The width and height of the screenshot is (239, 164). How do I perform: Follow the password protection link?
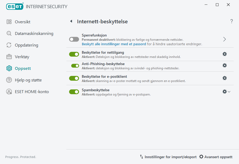click(114, 44)
